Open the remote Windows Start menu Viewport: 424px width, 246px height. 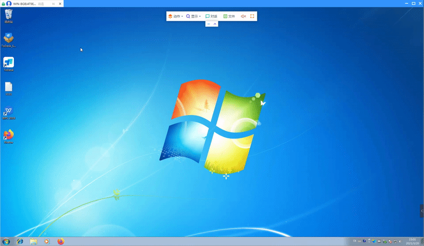(6, 241)
